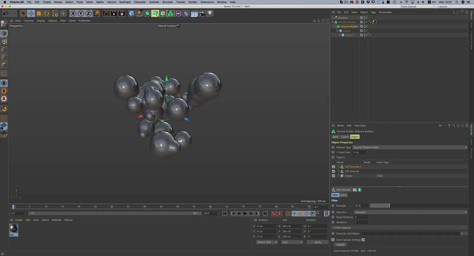Uncheck the SDF Smooth.1 checkbox
The height and width of the screenshot is (256, 474).
coord(334,167)
